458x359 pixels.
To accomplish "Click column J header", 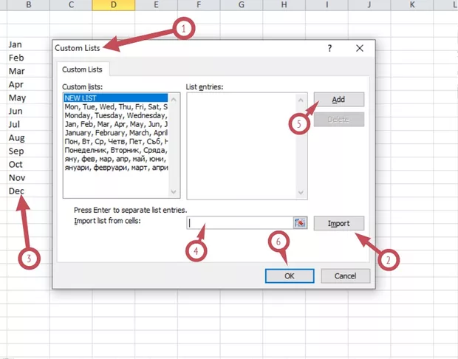I will coord(369,5).
